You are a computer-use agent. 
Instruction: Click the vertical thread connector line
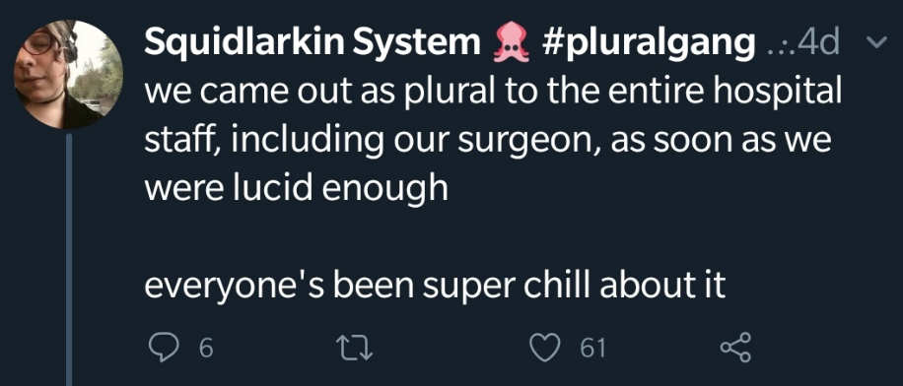[x=69, y=259]
